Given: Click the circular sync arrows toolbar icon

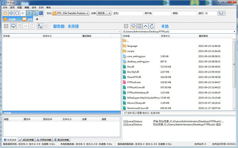Looking at the screenshot, I should coord(17,13).
